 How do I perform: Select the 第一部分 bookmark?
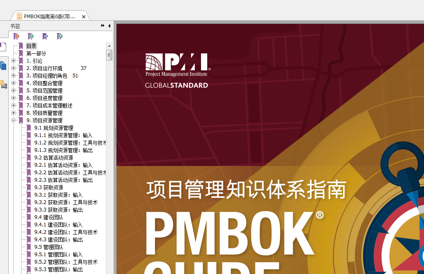pos(36,53)
